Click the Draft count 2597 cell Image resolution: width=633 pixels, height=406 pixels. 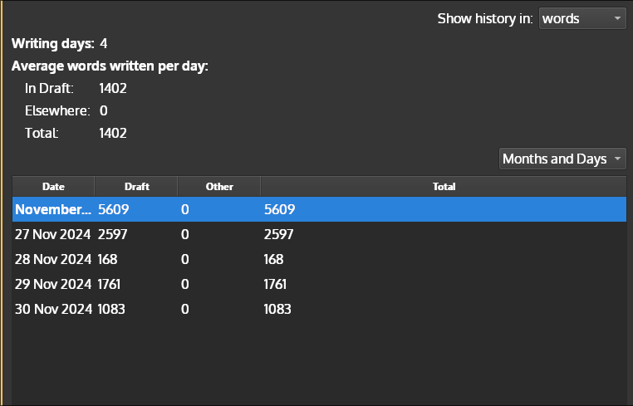(113, 235)
